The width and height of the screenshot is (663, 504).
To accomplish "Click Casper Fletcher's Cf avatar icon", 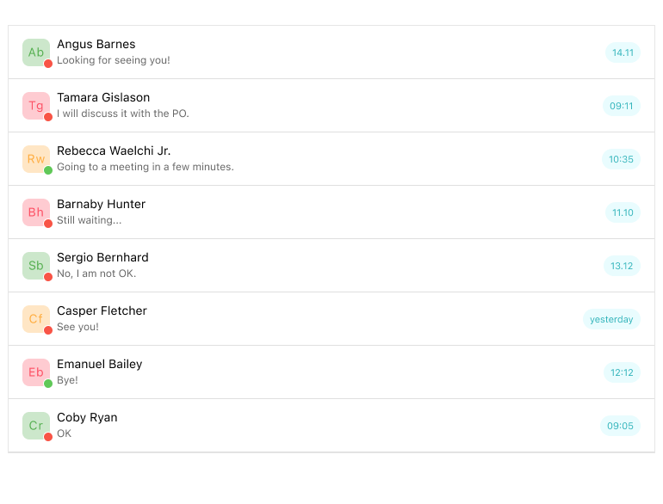I will point(35,318).
